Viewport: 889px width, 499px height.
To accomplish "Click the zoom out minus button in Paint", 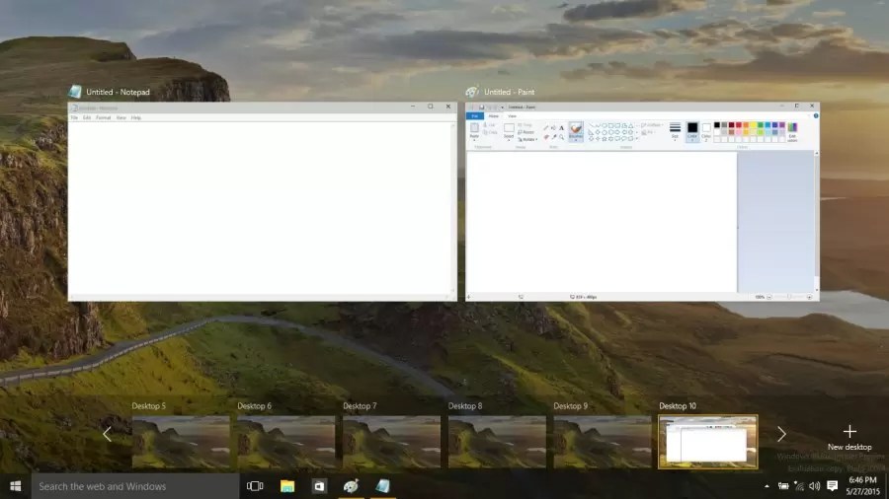I will tap(769, 297).
